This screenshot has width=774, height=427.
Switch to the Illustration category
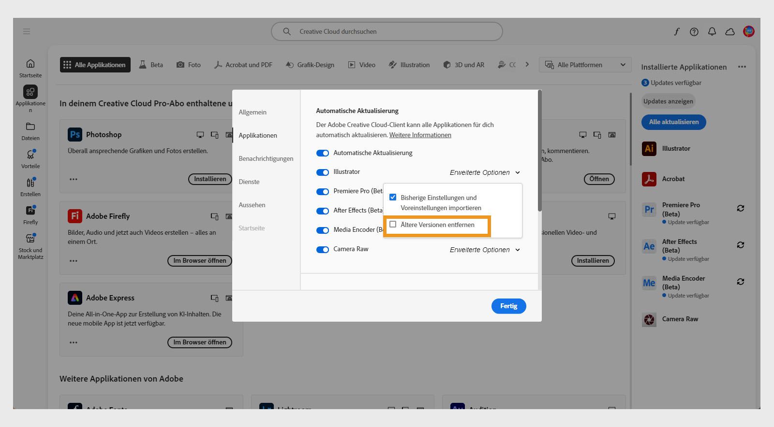[x=409, y=65]
